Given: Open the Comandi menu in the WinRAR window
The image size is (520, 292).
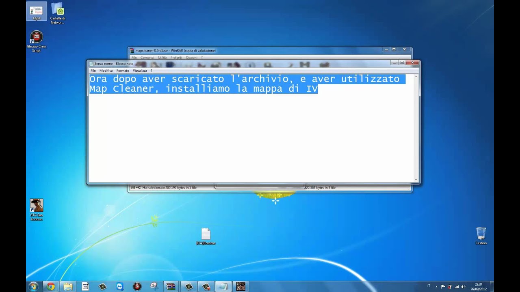Looking at the screenshot, I should [147, 58].
